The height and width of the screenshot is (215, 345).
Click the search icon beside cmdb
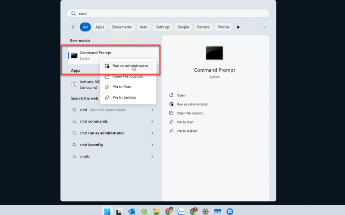(x=74, y=157)
